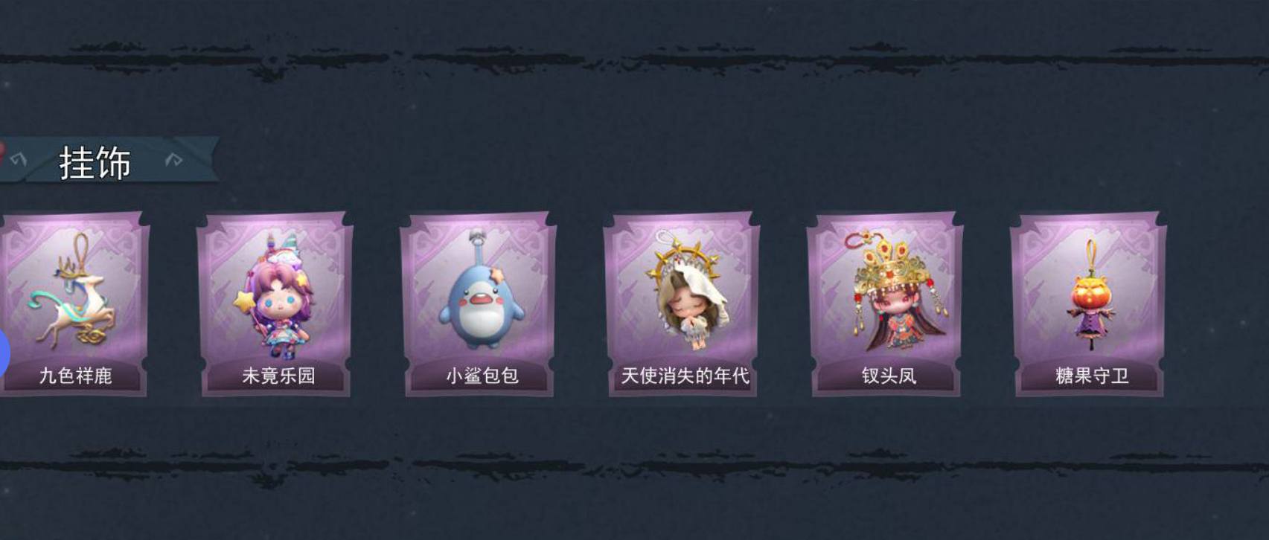Tap the blue circle on left edge
The image size is (1269, 540).
tap(4, 353)
